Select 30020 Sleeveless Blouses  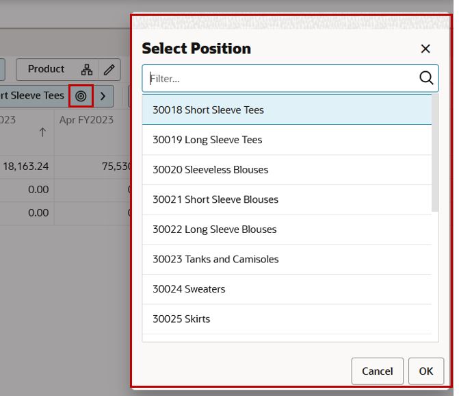(x=287, y=170)
